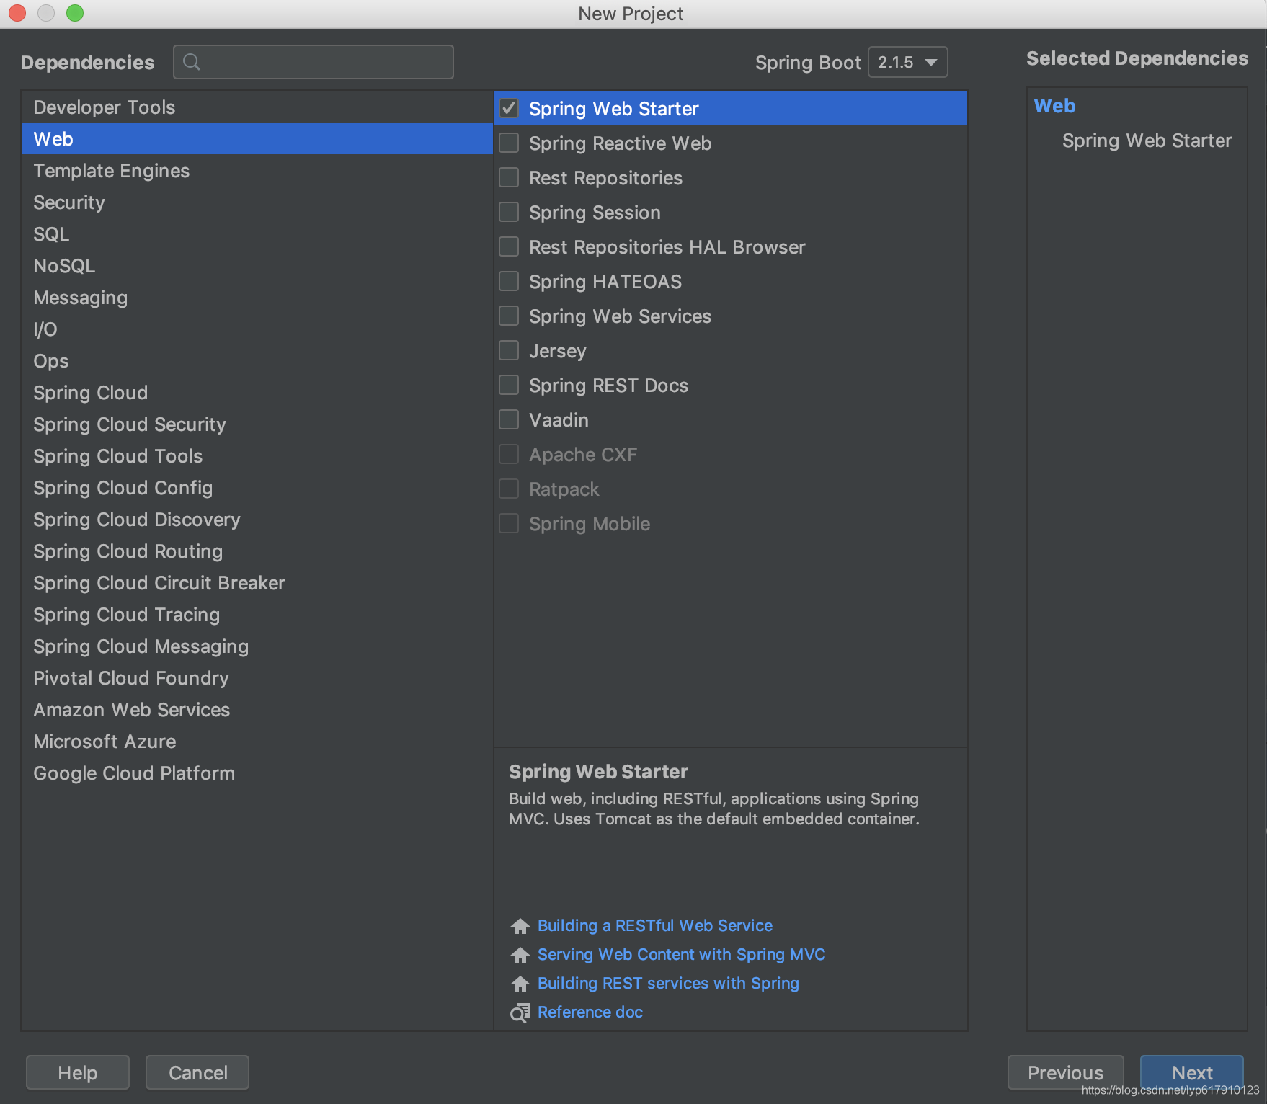
Task: Click the reference doc icon
Action: 520,1012
